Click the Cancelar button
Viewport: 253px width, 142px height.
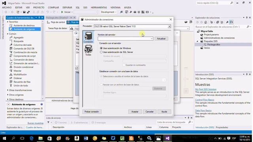(x=149, y=112)
